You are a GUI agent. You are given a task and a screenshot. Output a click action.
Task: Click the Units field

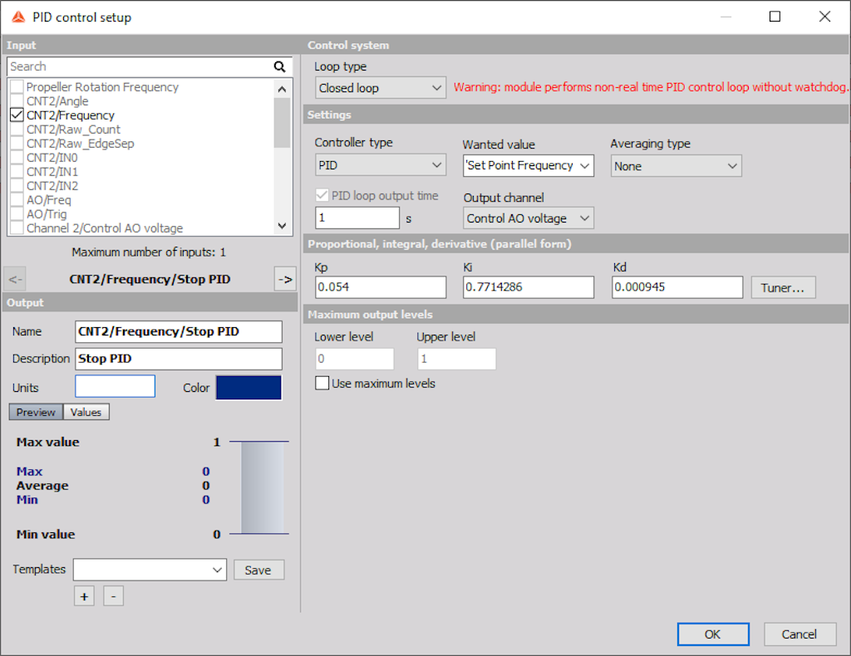(115, 387)
